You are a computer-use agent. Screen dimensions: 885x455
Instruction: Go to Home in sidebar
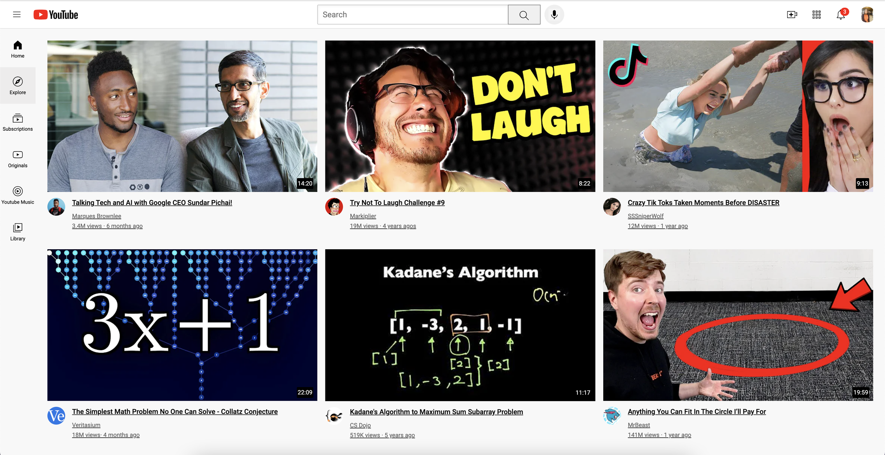point(18,49)
